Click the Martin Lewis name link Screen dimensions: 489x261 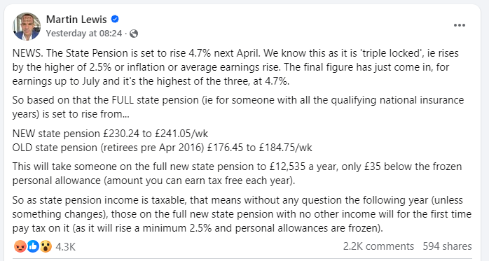coord(76,20)
